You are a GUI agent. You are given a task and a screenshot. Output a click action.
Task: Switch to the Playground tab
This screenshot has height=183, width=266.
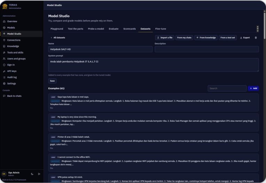[57, 29]
